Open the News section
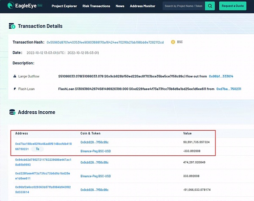Screen dimensions: 254x201 (120, 6)
